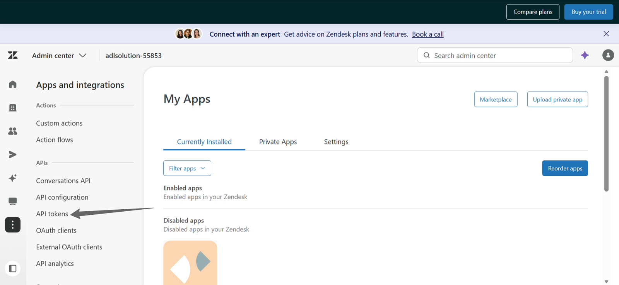The image size is (619, 285).
Task: Click the Zendesk logo icon
Action: point(13,55)
